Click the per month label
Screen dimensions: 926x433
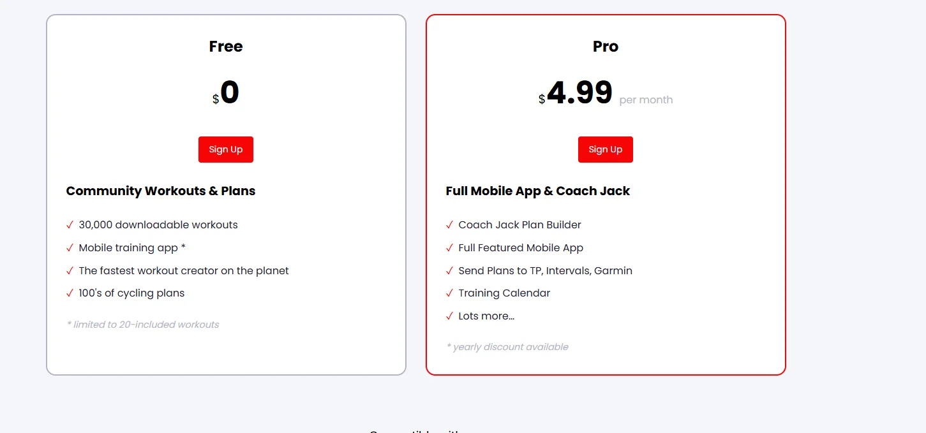coord(646,100)
